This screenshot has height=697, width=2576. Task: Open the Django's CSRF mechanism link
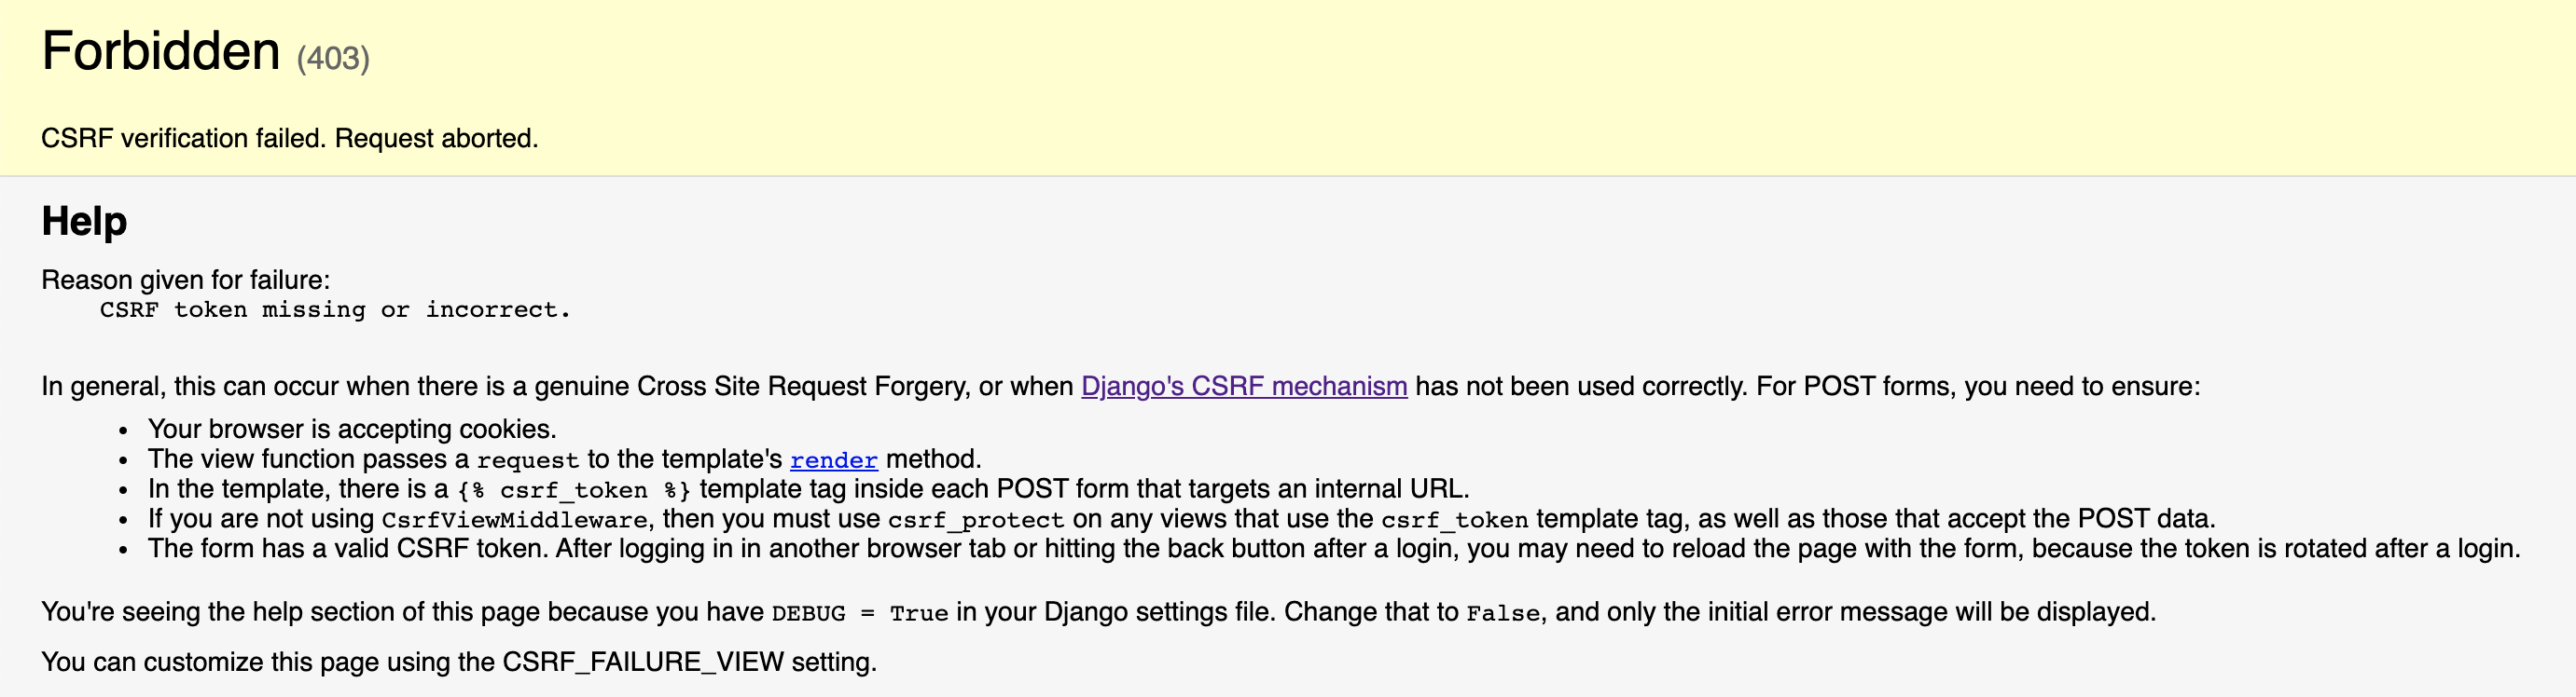[1243, 387]
